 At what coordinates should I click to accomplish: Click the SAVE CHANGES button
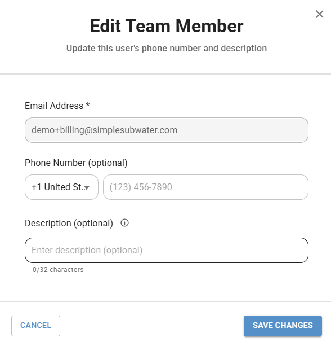coord(283,326)
